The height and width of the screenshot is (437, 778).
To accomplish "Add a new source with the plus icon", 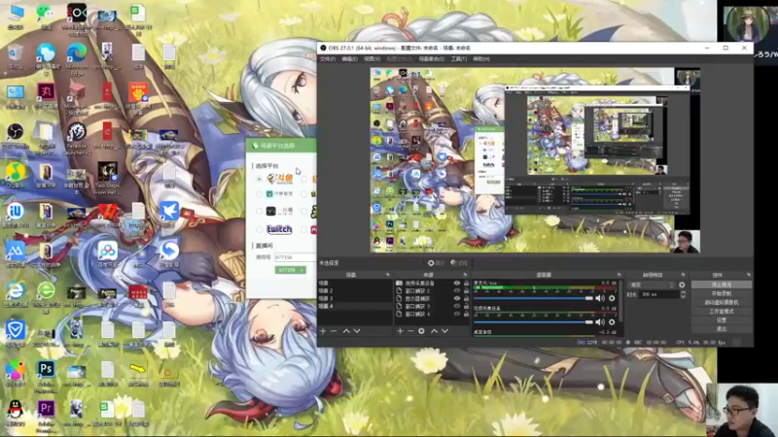I will tap(400, 331).
